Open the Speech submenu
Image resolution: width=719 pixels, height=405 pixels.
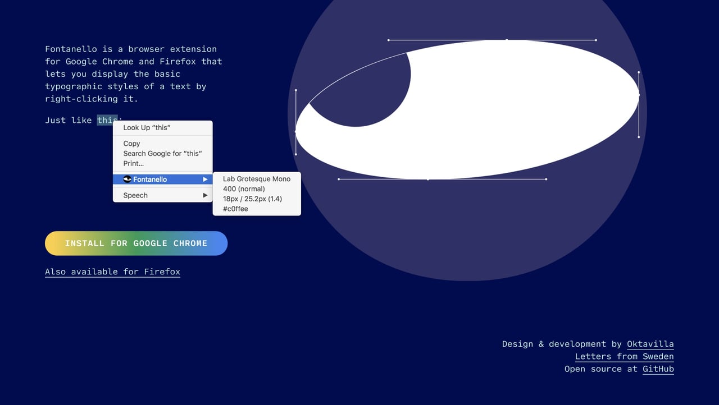[x=135, y=195]
